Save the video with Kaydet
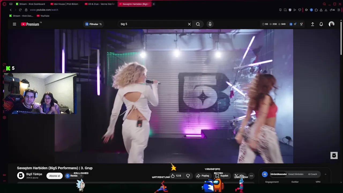Image resolution: width=343 pixels, height=193 pixels. (x=222, y=176)
